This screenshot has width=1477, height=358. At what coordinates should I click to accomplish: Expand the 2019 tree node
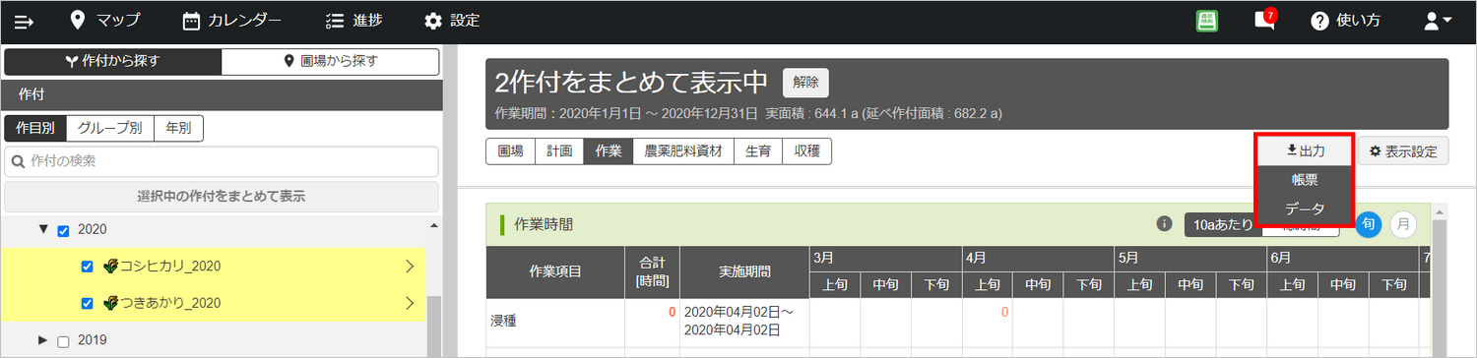tap(42, 340)
